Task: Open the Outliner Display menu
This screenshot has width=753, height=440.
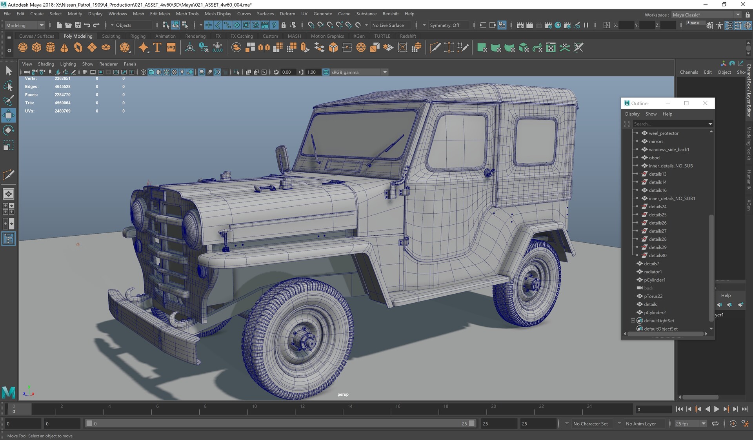Action: coord(632,114)
